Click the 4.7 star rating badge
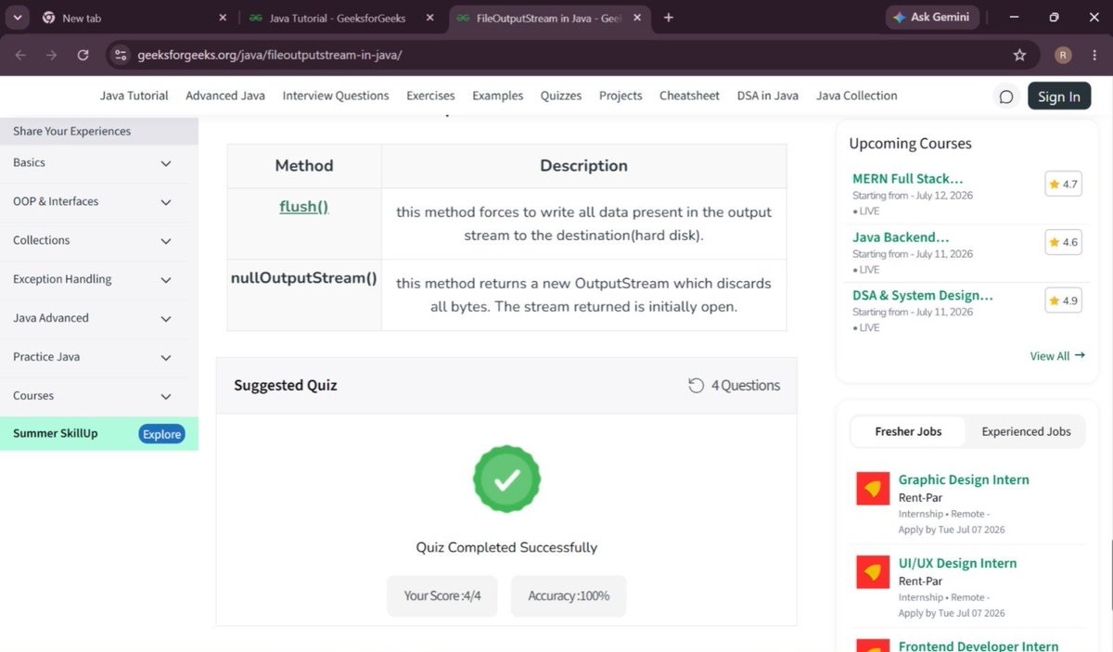1113x652 pixels. coord(1063,185)
